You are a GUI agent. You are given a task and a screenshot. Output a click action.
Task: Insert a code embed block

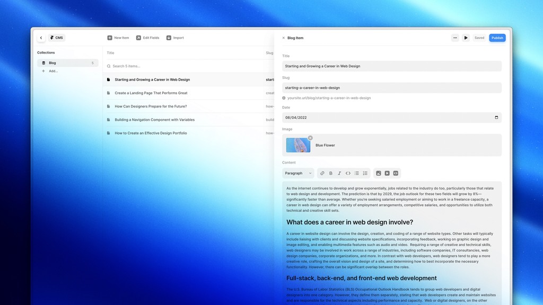coord(396,173)
